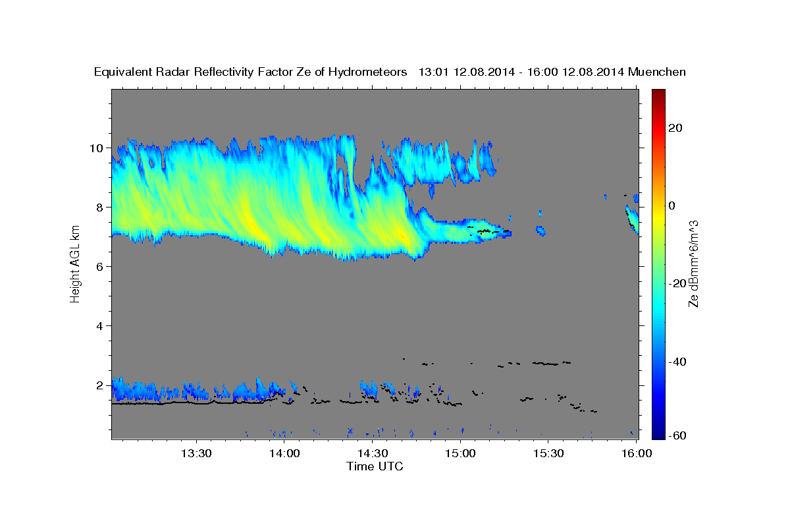Click the rainbow colorbar legend
This screenshot has width=790, height=527.
[x=659, y=263]
